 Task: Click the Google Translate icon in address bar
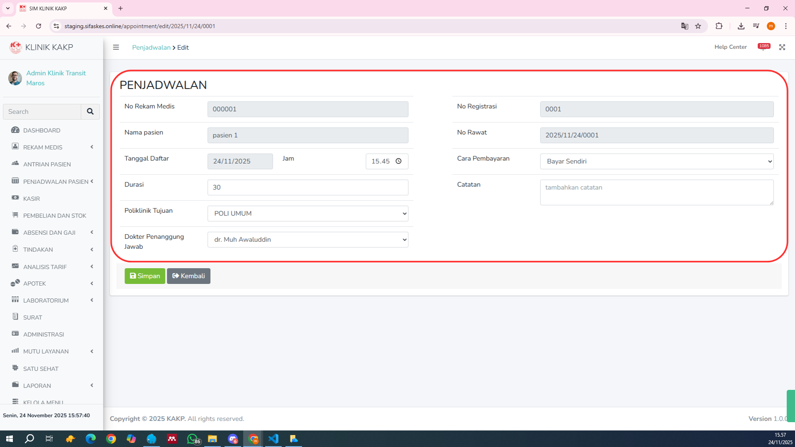click(684, 26)
